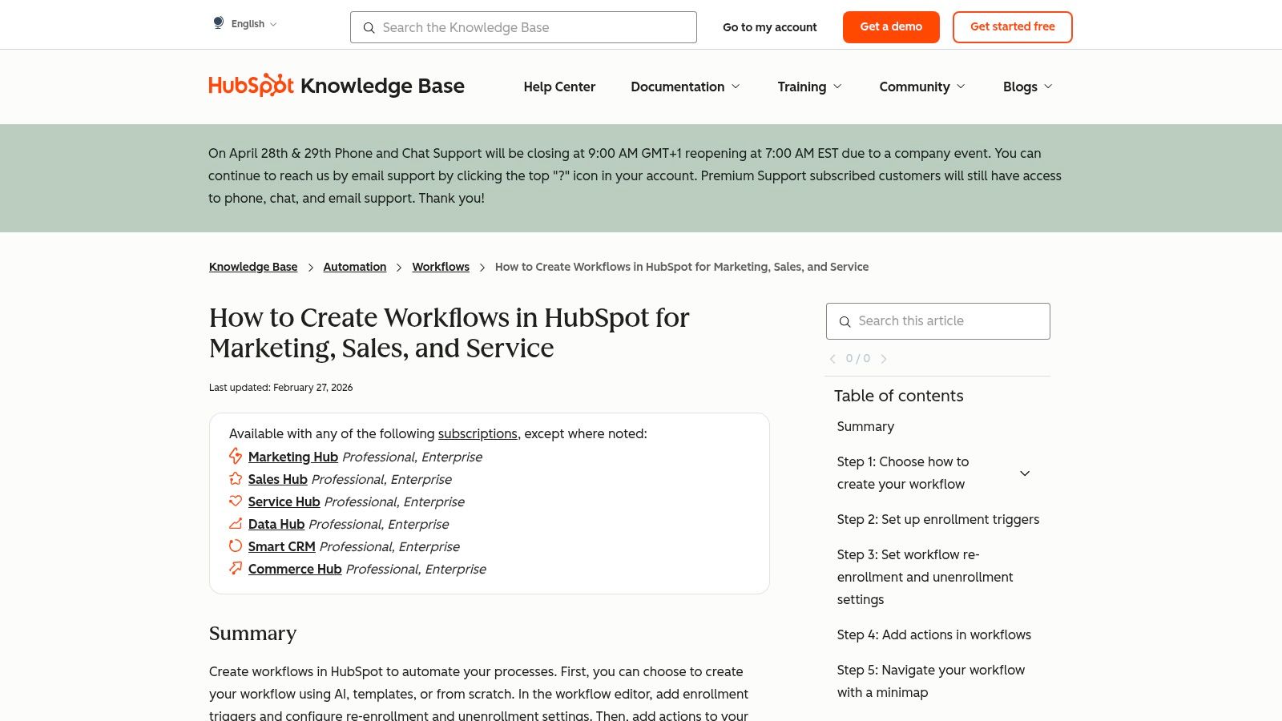This screenshot has width=1282, height=721.
Task: Click the Last updated: February 27, 2026 text
Action: point(280,387)
